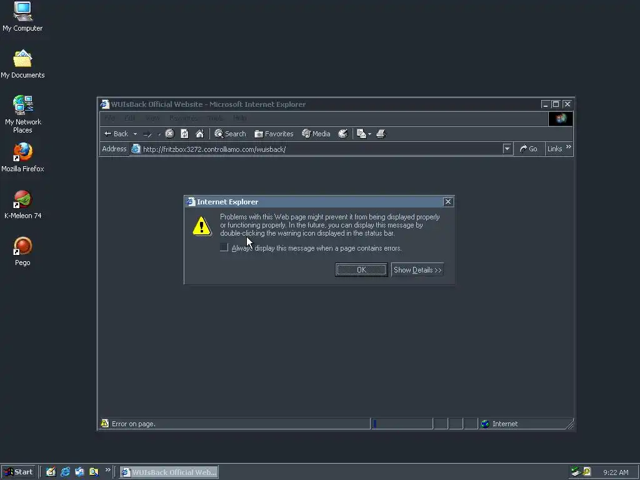Click the warning icon in status bar
The width and height of the screenshot is (640, 480).
(x=105, y=423)
